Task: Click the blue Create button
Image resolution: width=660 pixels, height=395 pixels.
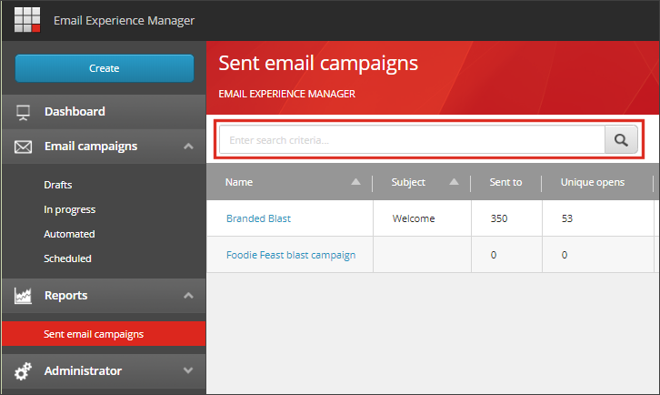Action: tap(105, 68)
